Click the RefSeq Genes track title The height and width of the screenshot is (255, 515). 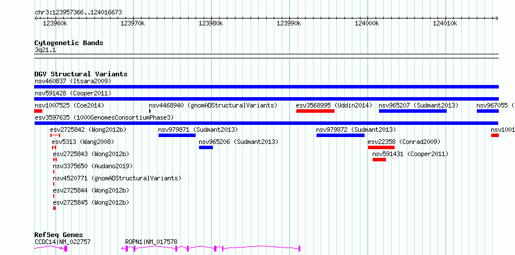coord(59,235)
